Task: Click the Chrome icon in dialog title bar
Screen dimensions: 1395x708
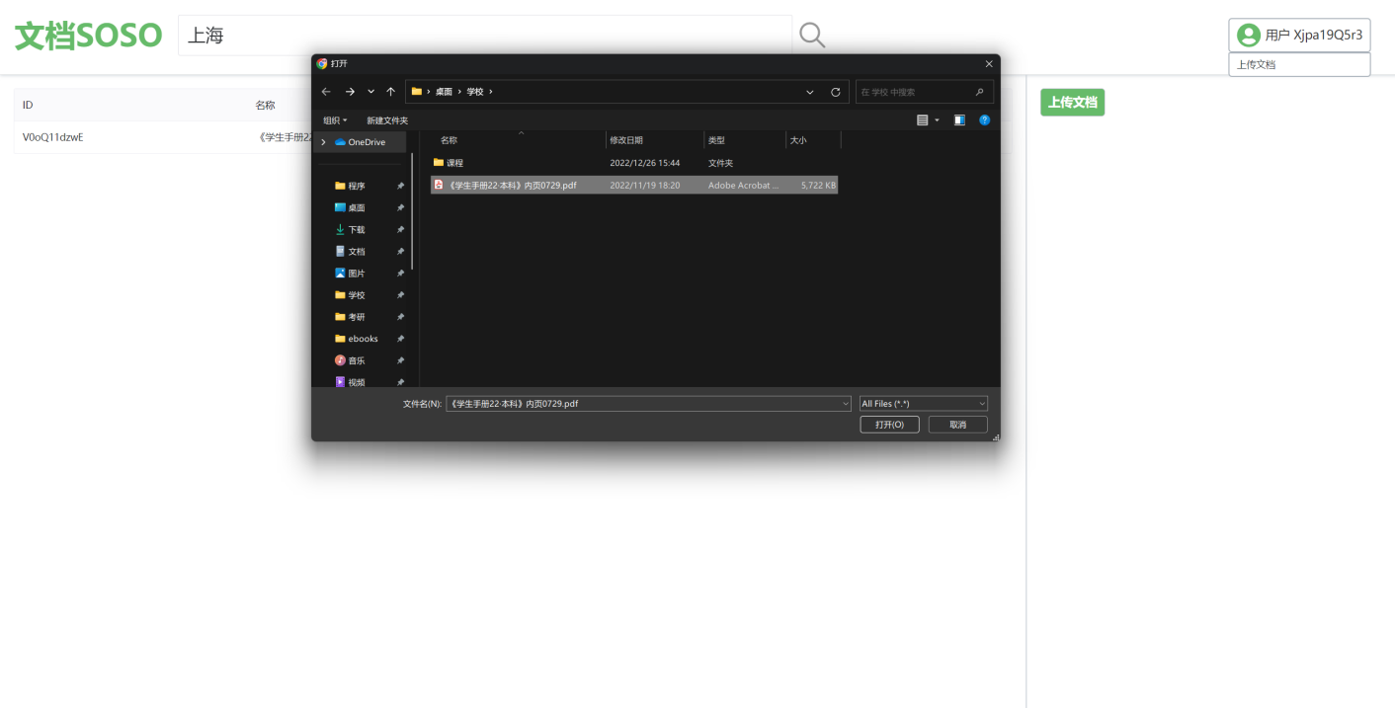Action: click(x=321, y=63)
